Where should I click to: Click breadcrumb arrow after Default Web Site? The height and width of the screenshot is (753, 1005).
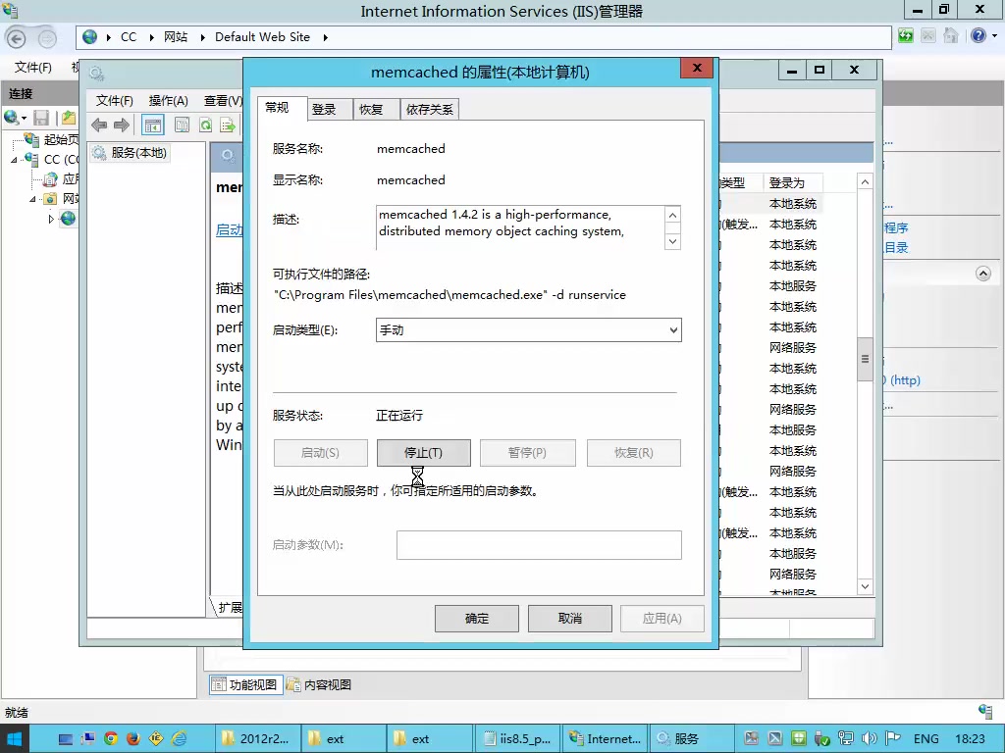326,37
